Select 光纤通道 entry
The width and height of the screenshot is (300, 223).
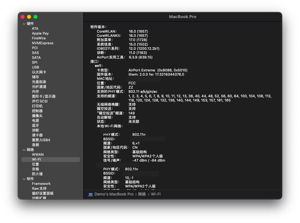[x=39, y=87]
